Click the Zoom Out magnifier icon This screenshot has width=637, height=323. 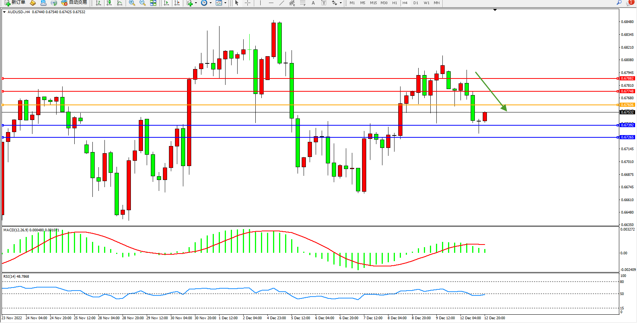[143, 3]
